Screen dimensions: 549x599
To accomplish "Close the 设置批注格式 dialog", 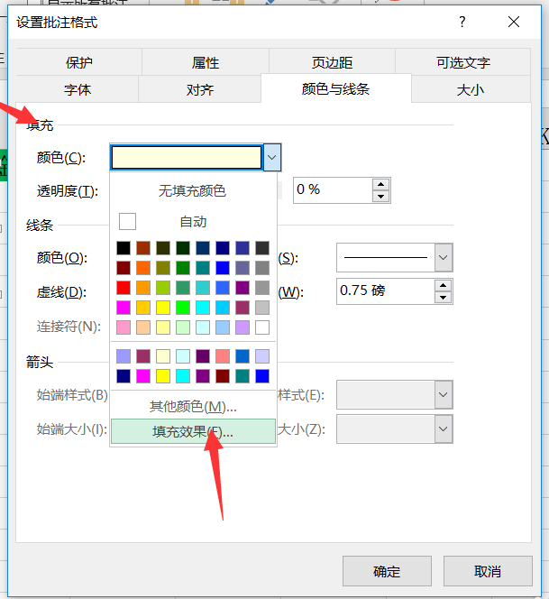I will click(x=514, y=22).
